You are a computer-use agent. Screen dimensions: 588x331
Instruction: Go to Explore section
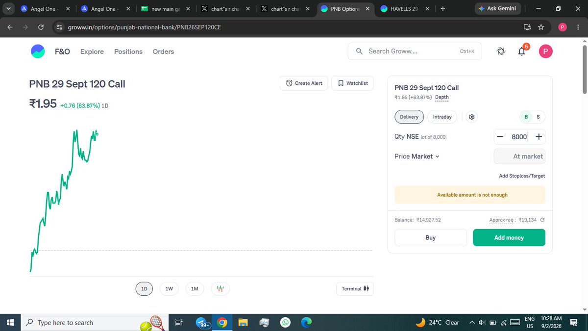[x=92, y=51]
